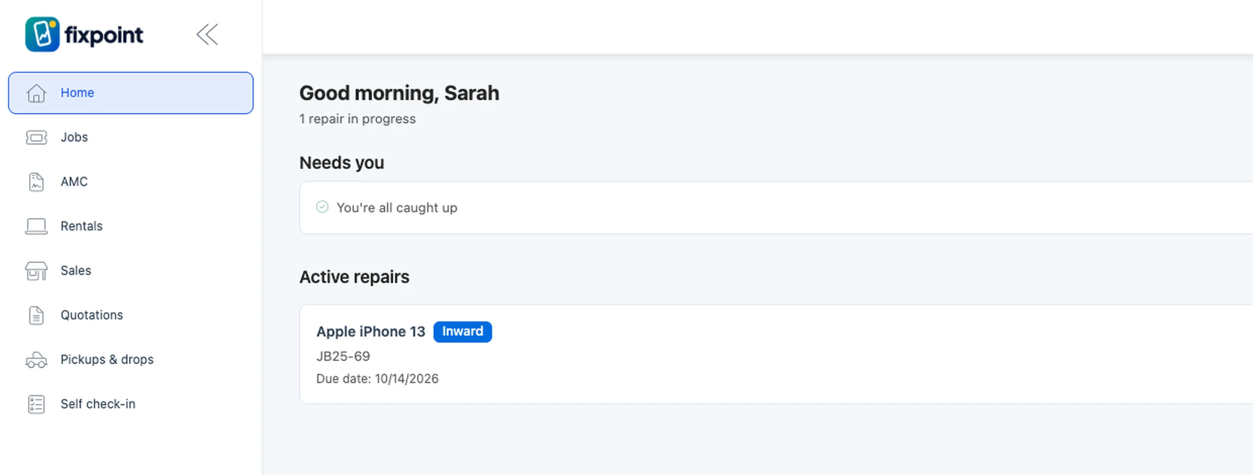
Task: Click the Sales storefront icon
Action: tap(36, 271)
